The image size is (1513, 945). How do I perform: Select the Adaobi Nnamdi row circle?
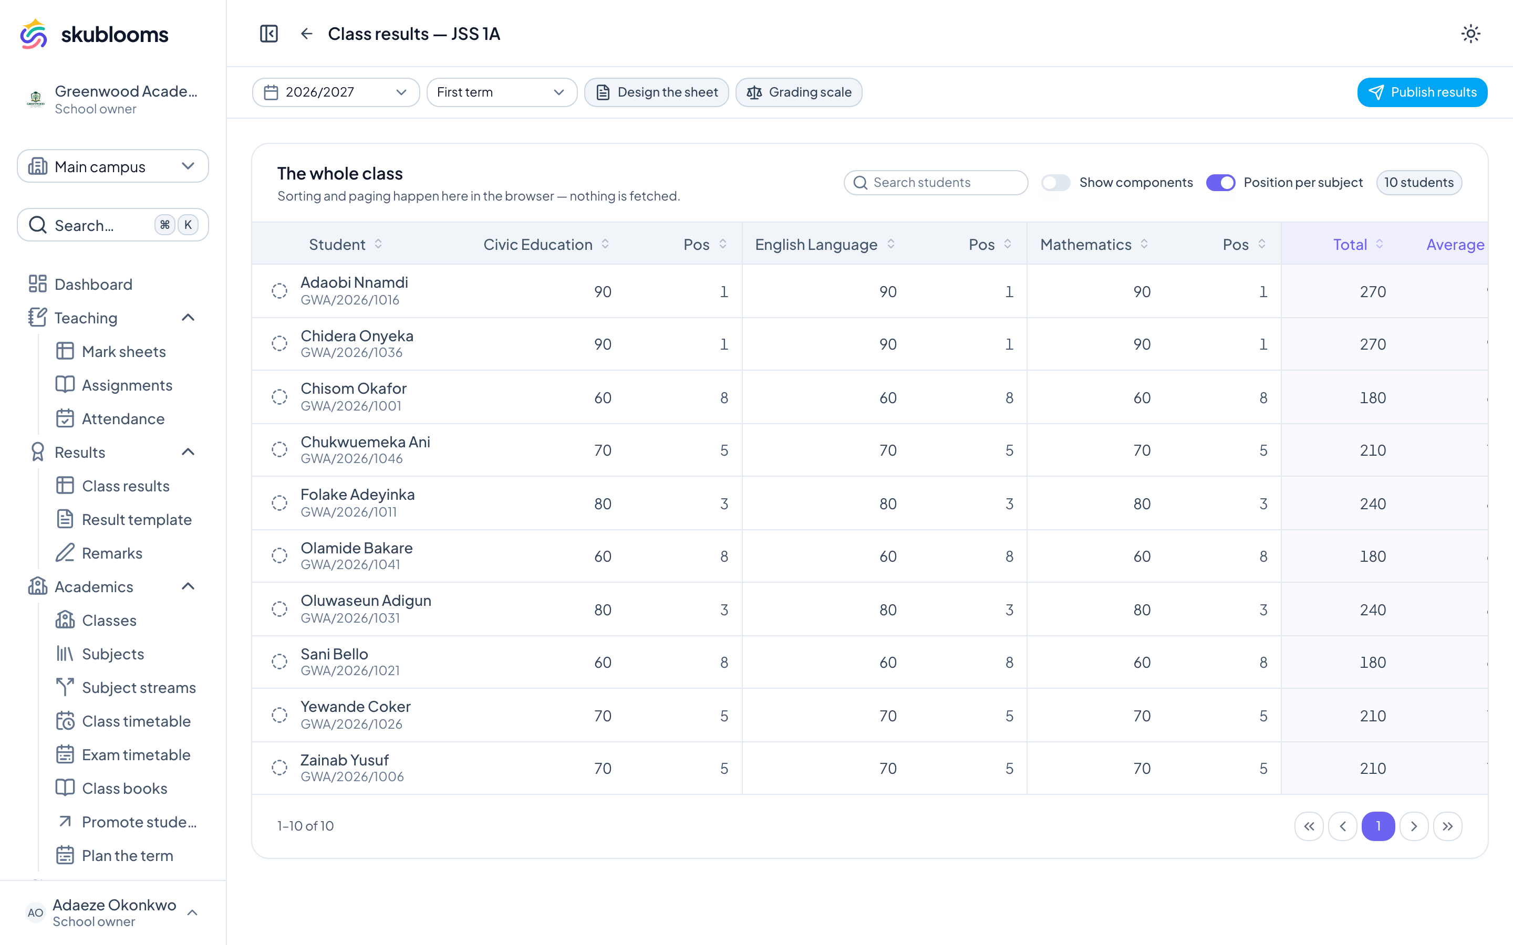[279, 291]
